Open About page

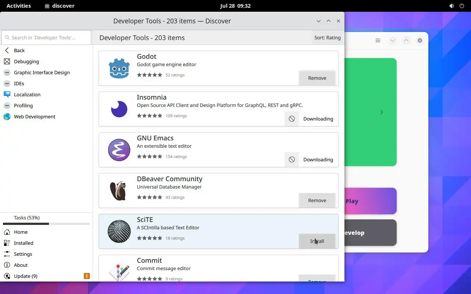coord(46,265)
